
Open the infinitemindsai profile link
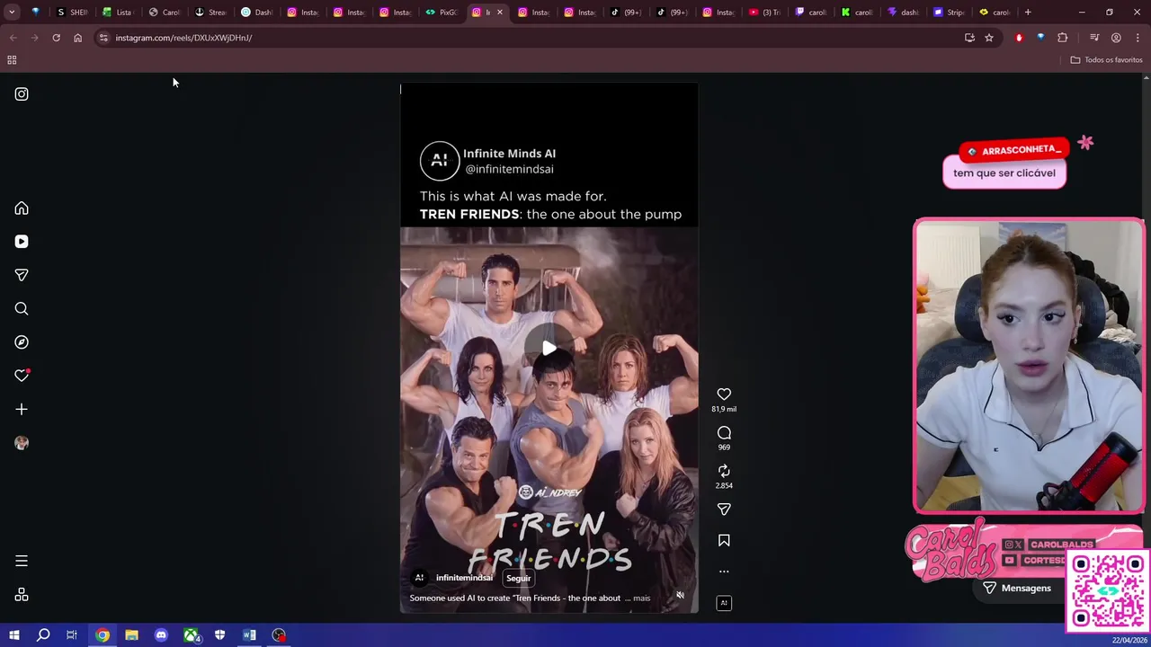464,578
